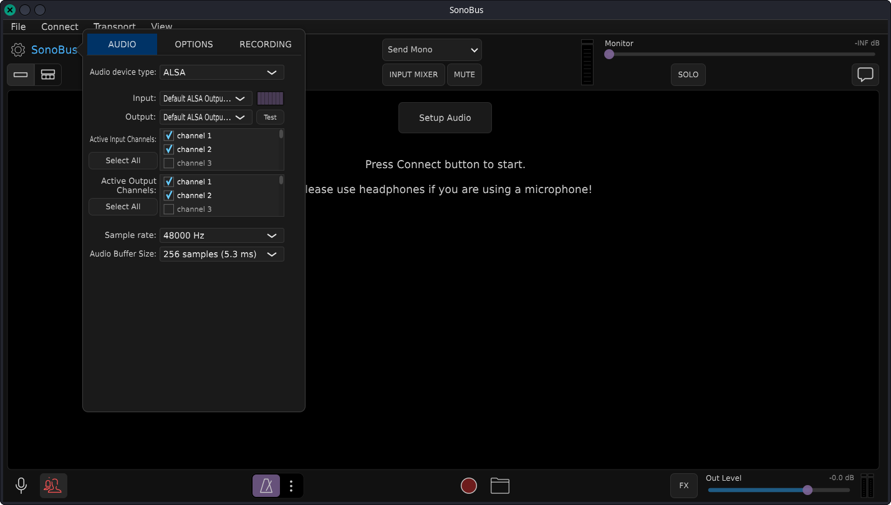
Task: Open the Transport menu
Action: click(115, 27)
